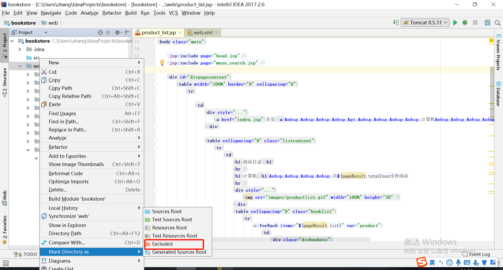Screen dimensions: 503x270
Task: Toggle the 1: Project tool window
Action: 4,46
